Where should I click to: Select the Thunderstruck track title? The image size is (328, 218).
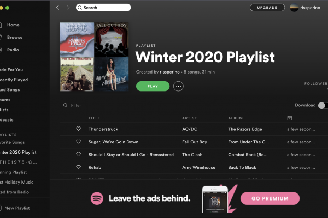coord(103,129)
